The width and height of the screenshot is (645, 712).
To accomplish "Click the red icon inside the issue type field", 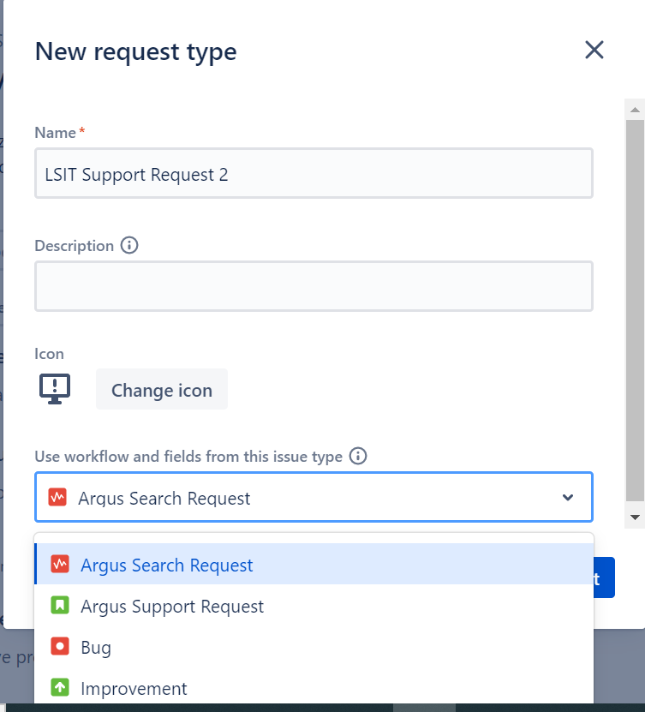I will (x=57, y=496).
